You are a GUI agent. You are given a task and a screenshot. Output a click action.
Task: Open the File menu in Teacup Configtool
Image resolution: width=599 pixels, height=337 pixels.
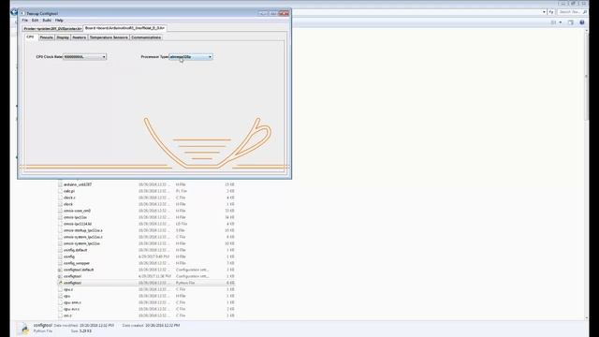click(x=25, y=21)
